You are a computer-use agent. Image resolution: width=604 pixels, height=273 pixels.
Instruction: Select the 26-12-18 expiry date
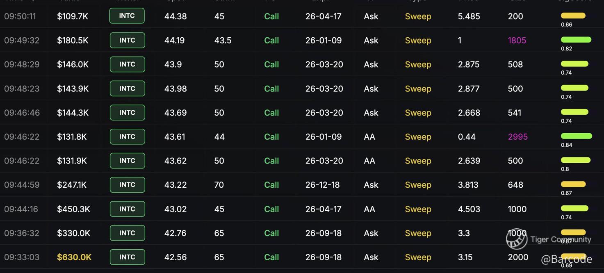[322, 185]
